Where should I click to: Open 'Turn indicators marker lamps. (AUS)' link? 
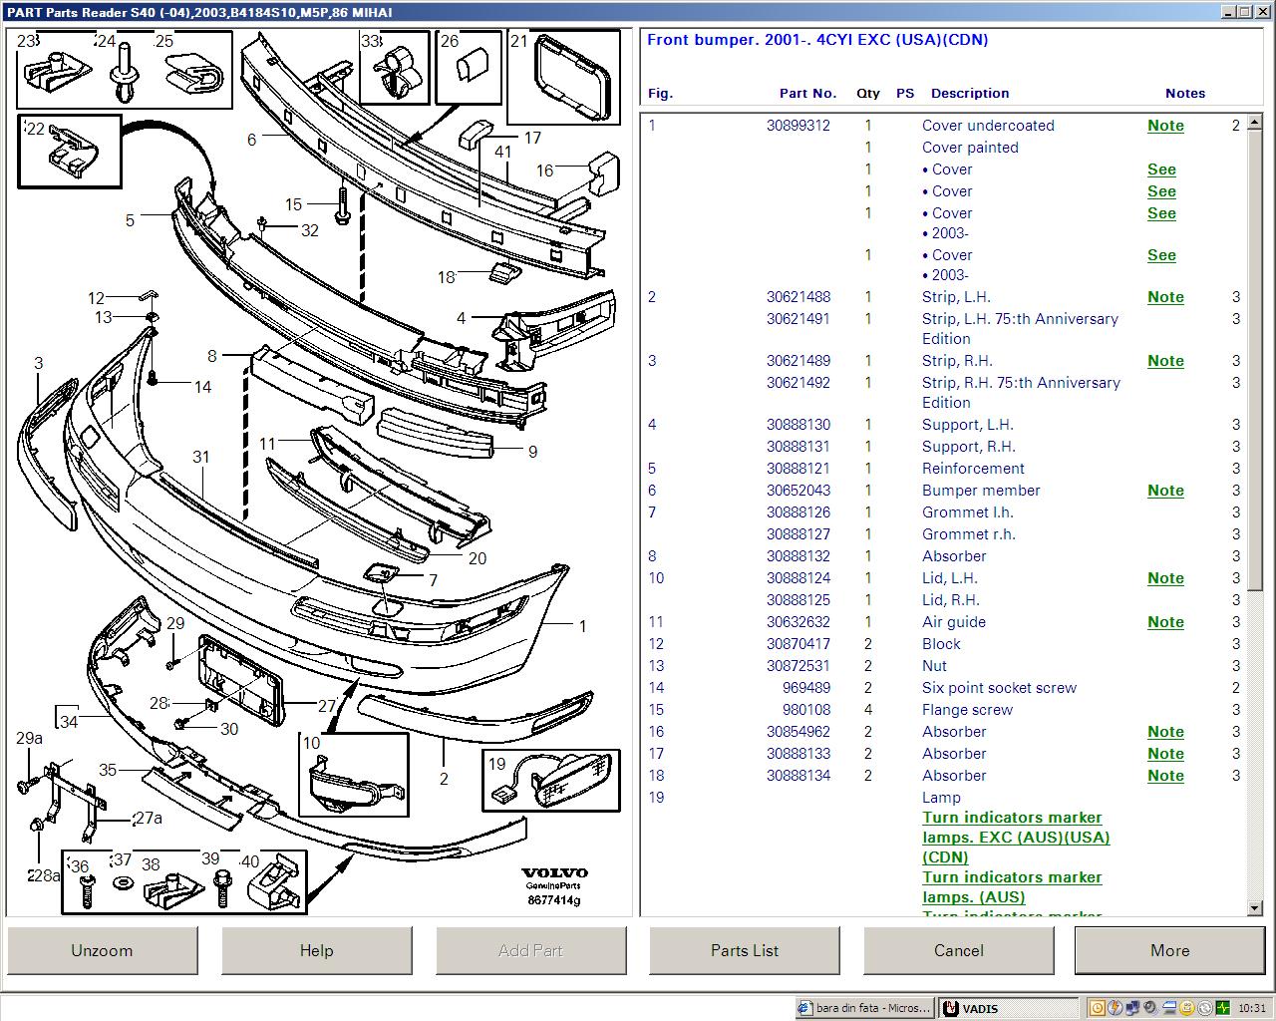click(x=1012, y=887)
